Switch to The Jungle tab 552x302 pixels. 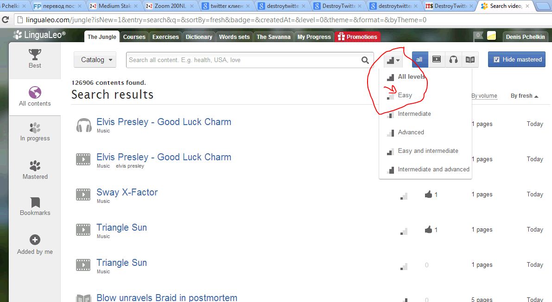(x=102, y=37)
